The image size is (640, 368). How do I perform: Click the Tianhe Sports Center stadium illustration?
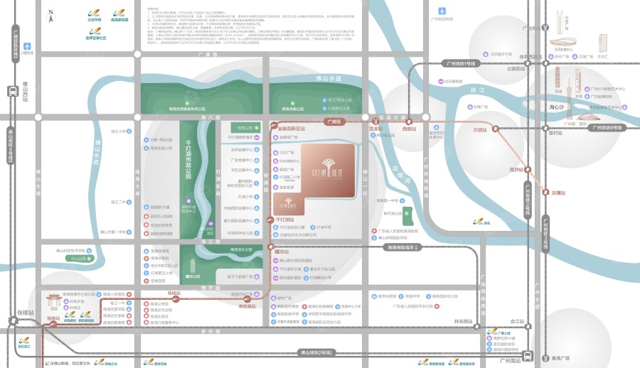click(563, 43)
